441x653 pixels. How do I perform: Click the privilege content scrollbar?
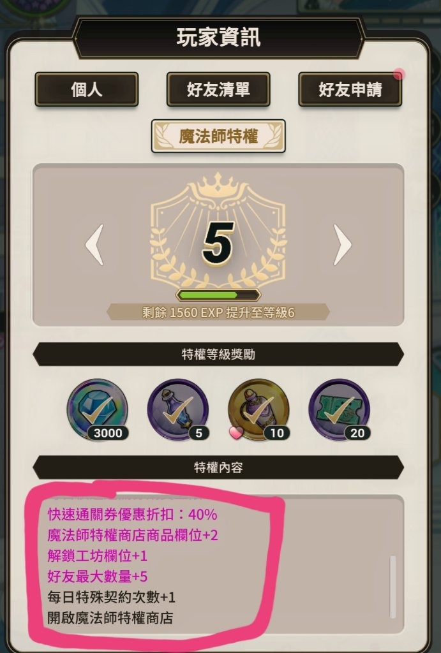coord(392,587)
